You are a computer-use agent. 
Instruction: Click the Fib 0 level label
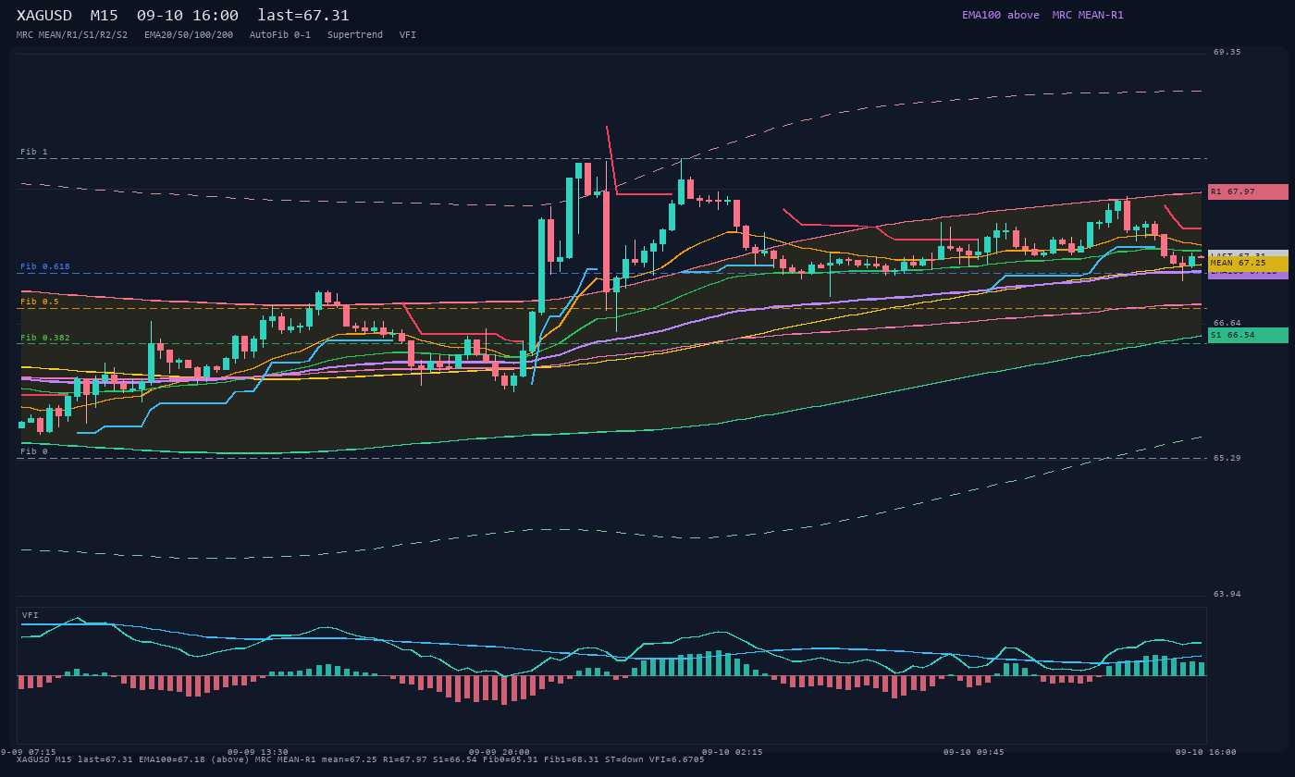click(34, 451)
